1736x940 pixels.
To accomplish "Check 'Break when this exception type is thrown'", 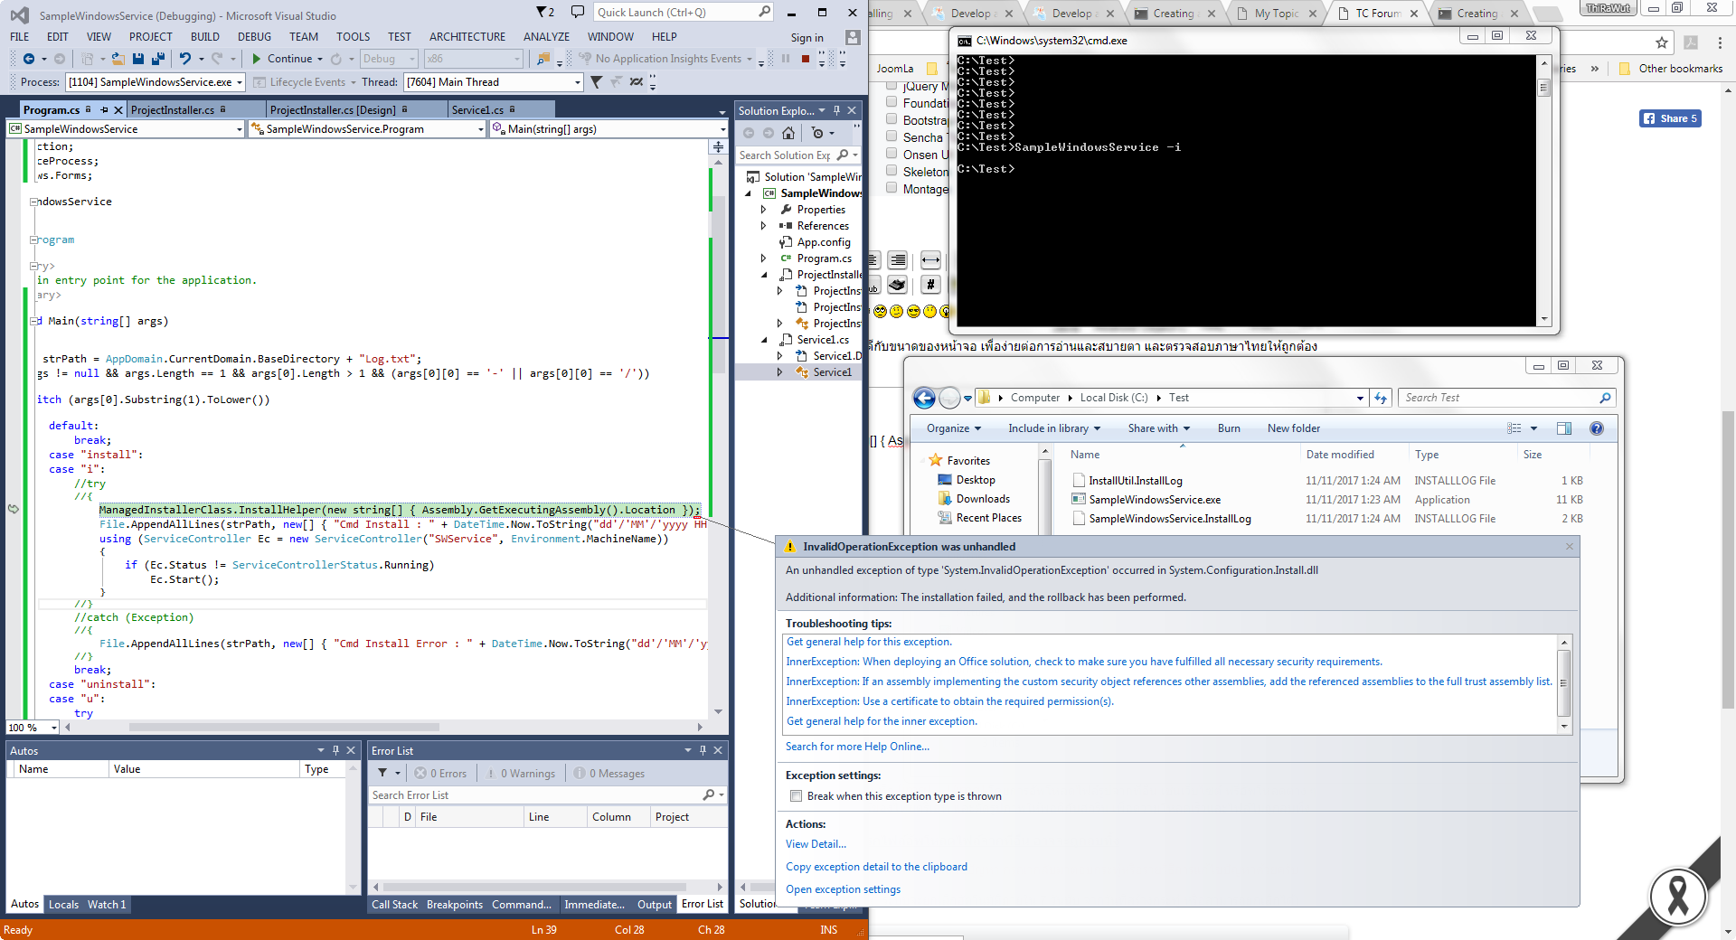I will pos(796,796).
